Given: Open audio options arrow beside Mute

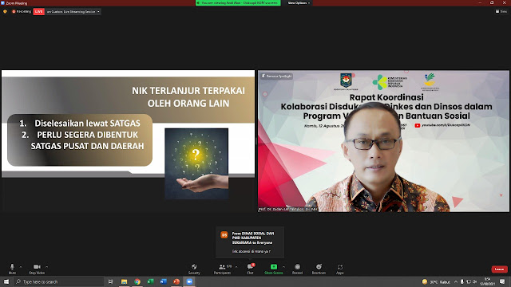Looking at the screenshot, I should click(x=21, y=267).
